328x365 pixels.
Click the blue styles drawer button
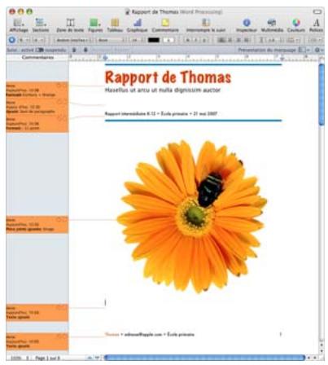coord(12,40)
